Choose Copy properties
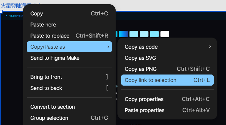Viewport: 226px width, 125px height. 144,99
